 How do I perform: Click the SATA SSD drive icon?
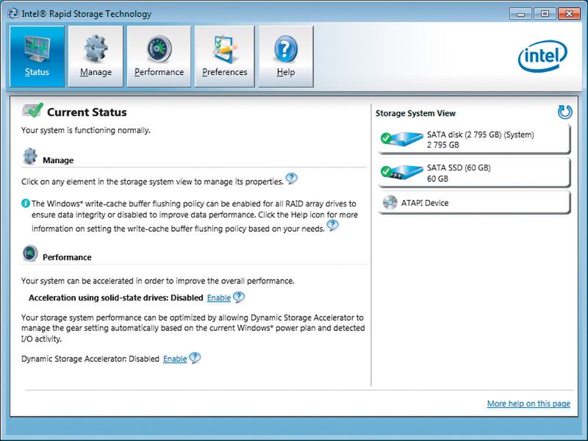click(x=401, y=173)
